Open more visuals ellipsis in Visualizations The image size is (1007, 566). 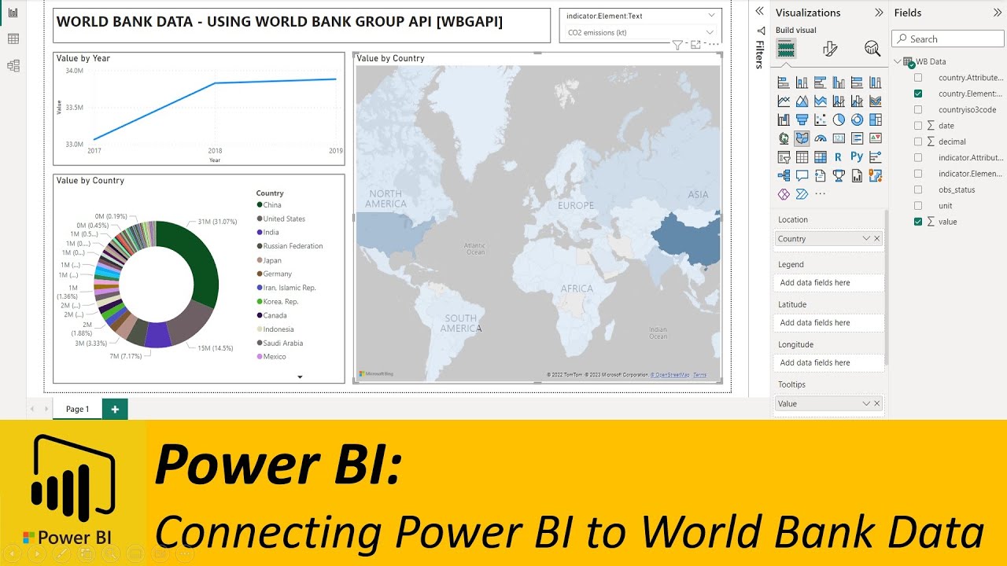pyautogui.click(x=821, y=194)
